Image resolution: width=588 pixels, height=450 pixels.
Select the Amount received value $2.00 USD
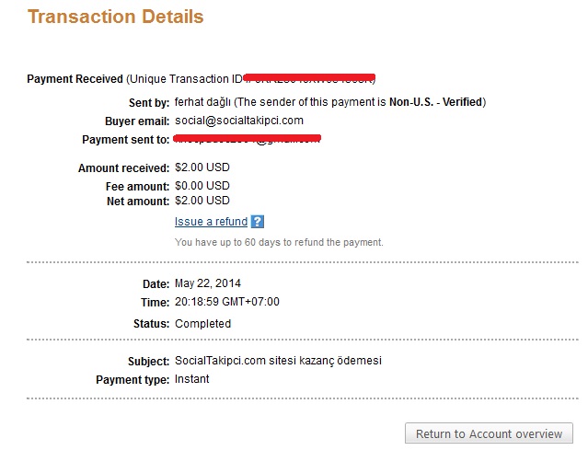coord(202,168)
